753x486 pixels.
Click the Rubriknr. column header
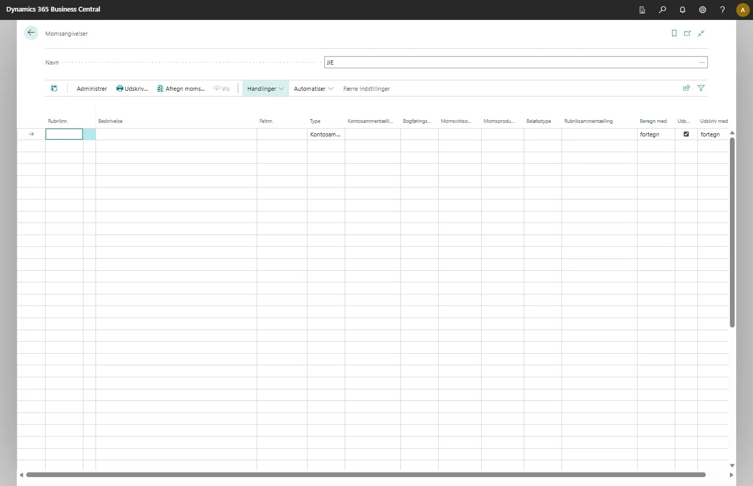coord(58,121)
